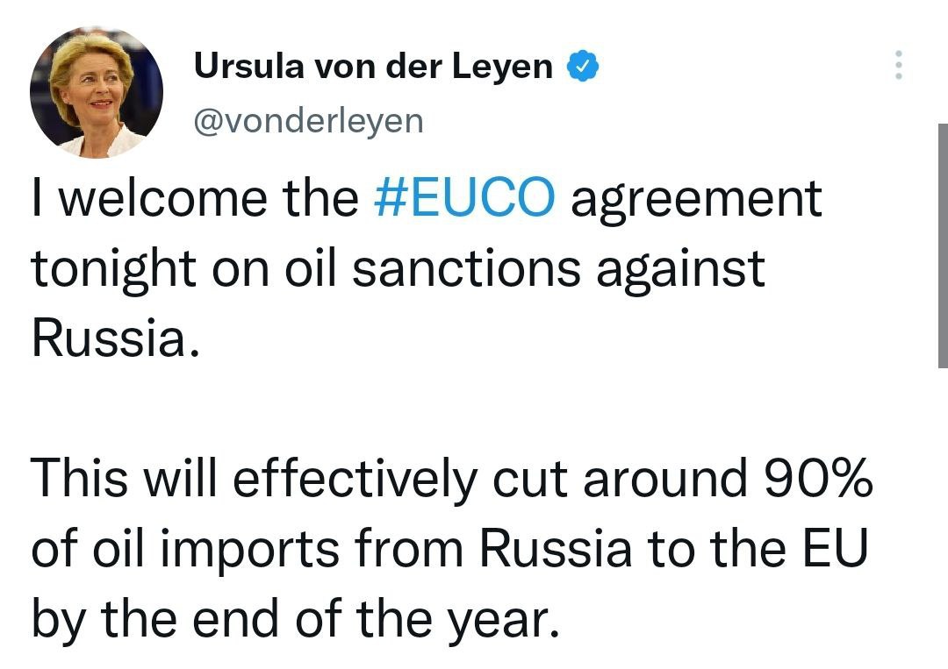Image resolution: width=948 pixels, height=669 pixels.
Task: Follow the #EUCO hashtag link
Action: pos(463,198)
